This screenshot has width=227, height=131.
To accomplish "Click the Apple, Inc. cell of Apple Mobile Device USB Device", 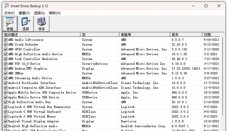I will point(130,97).
